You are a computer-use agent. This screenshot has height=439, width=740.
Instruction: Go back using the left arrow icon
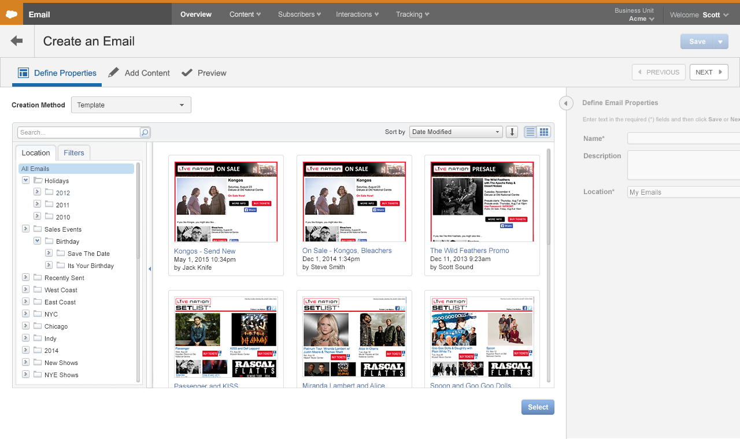[x=17, y=40]
